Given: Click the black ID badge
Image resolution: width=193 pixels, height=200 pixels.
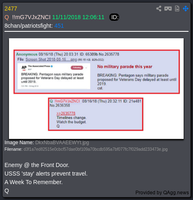Looking at the screenshot, I should [x=114, y=17].
